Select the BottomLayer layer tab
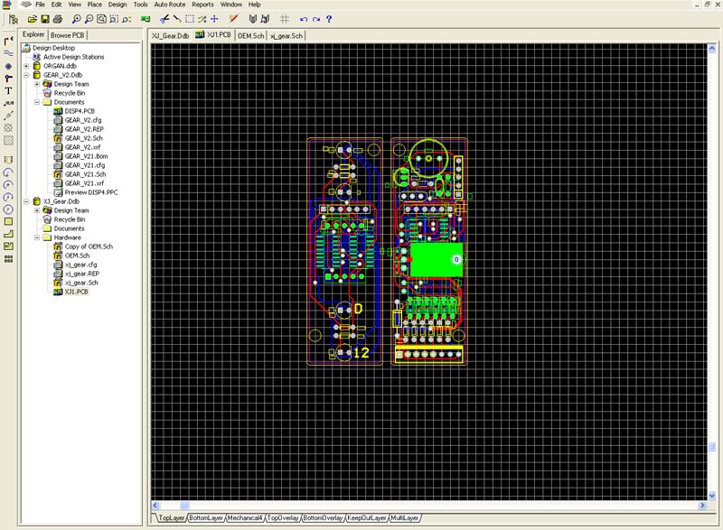The height and width of the screenshot is (530, 723). [206, 518]
